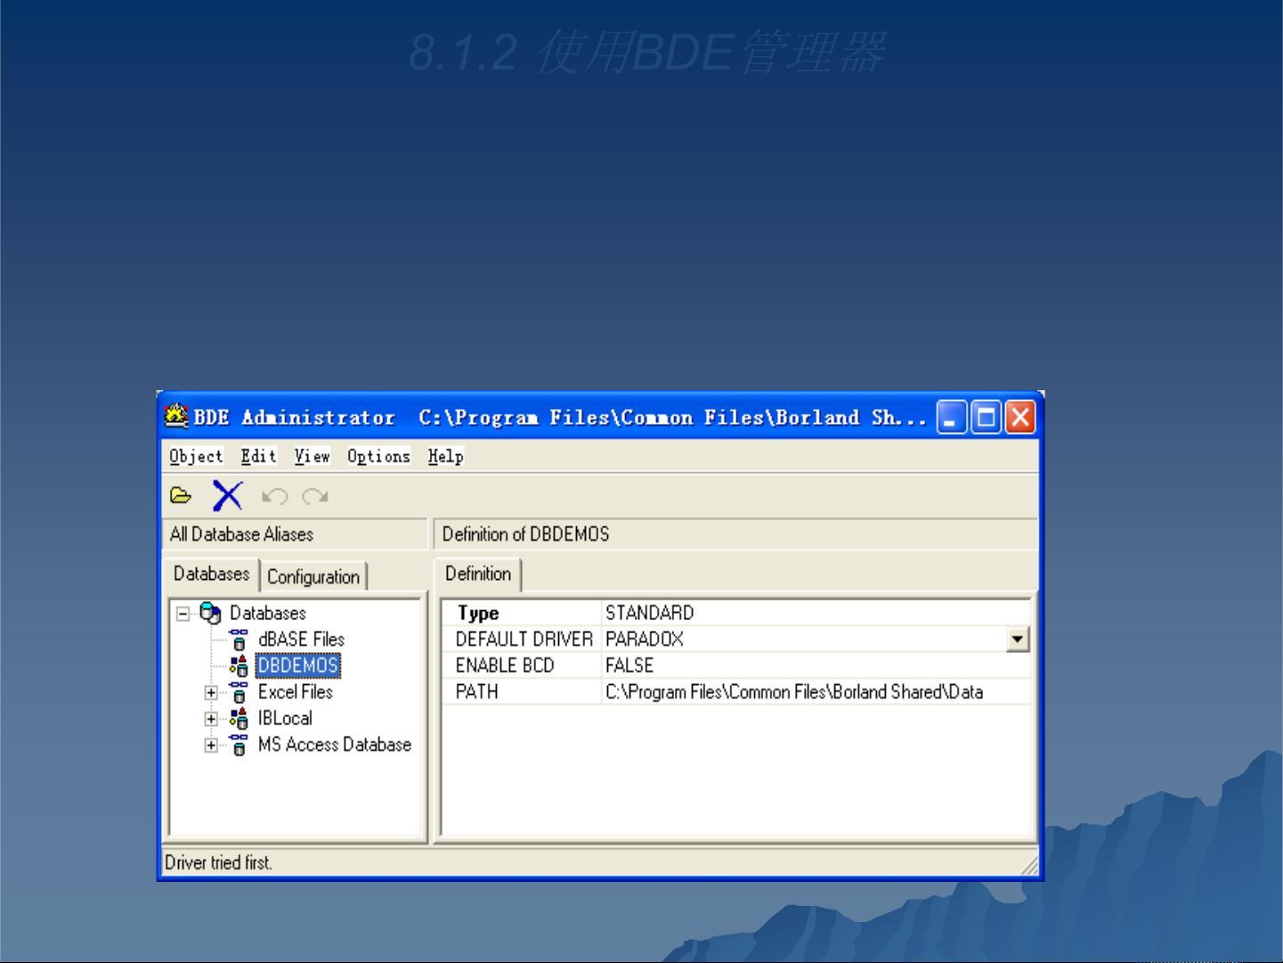
Task: Open the Edit menu
Action: 258,456
